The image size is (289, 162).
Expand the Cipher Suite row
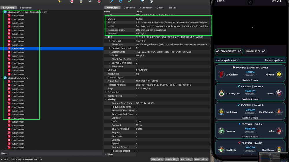[x=110, y=52]
